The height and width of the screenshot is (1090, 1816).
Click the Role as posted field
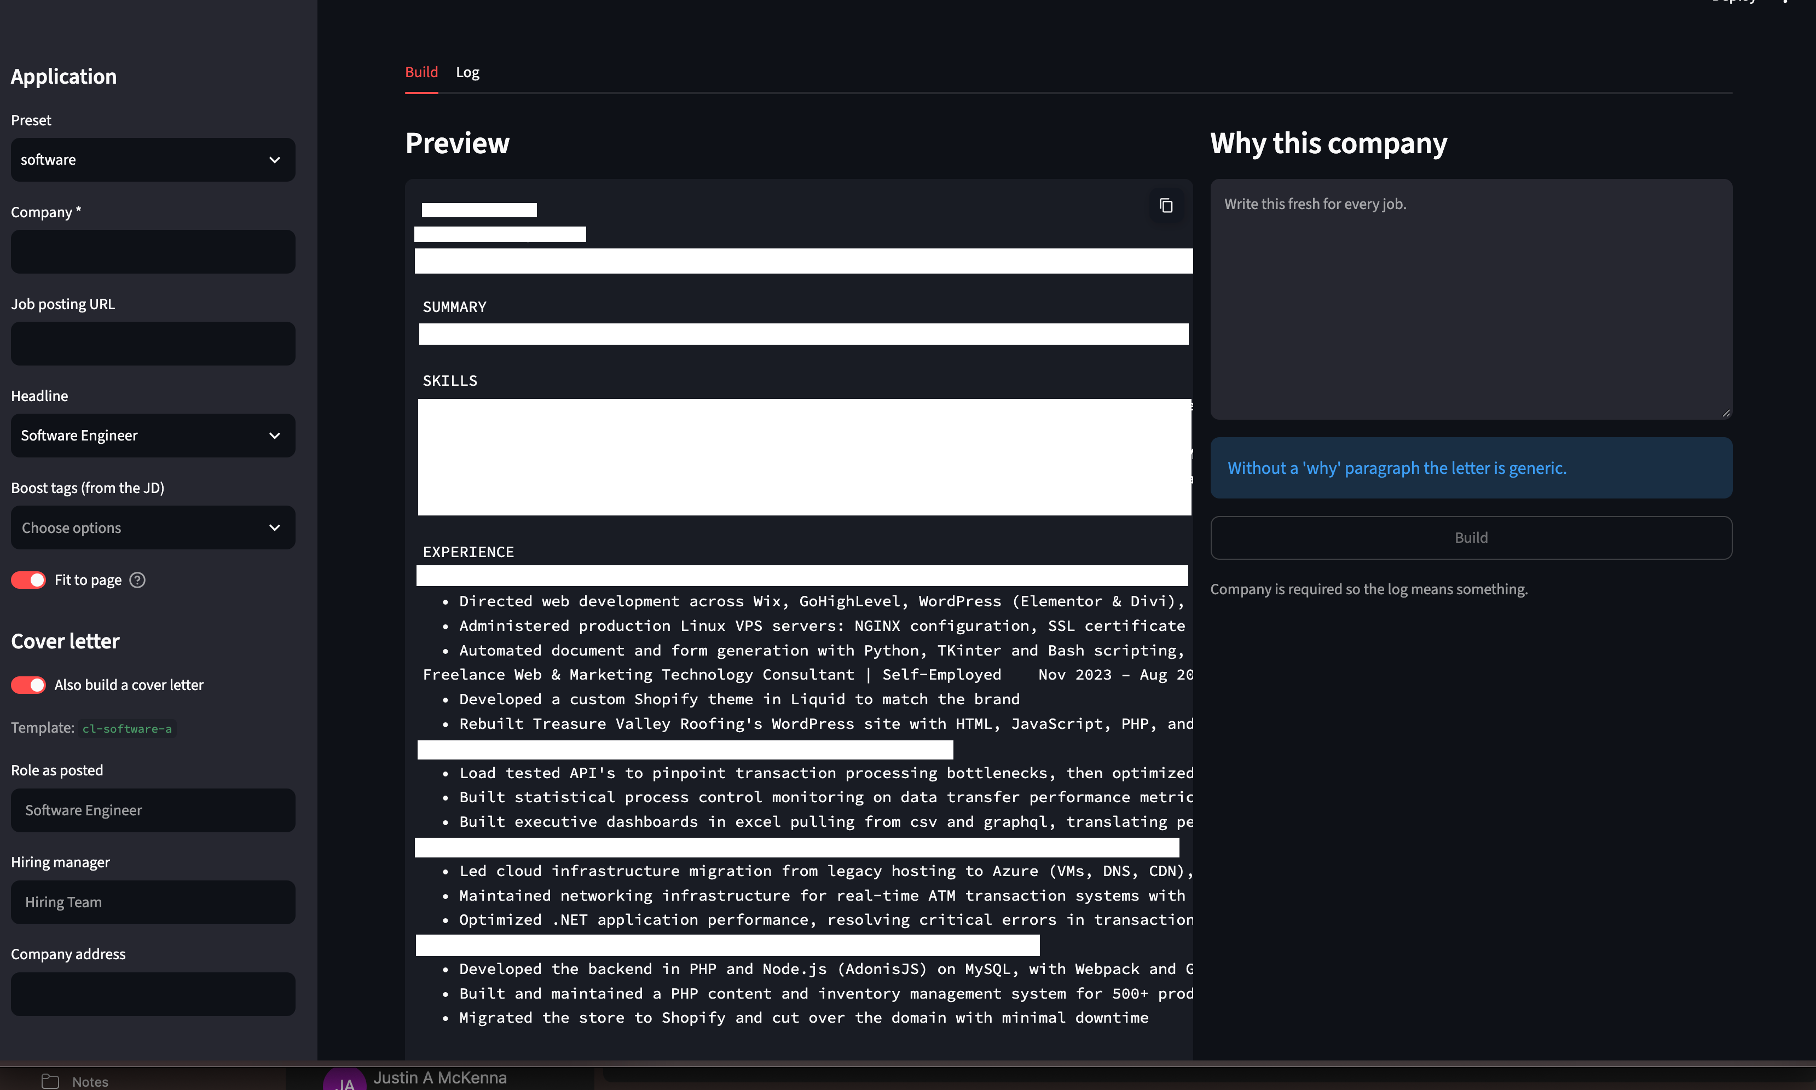153,810
